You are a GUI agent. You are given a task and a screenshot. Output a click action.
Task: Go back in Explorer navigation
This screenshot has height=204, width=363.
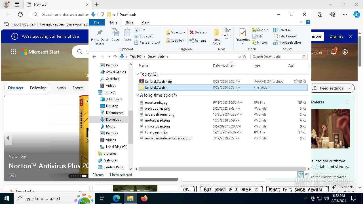pos(94,57)
